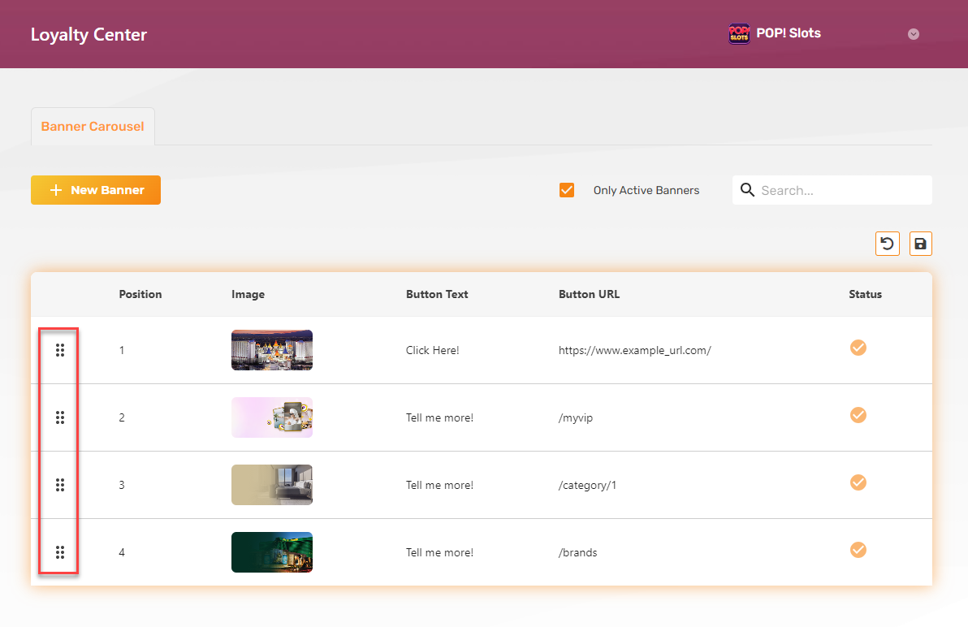
Task: Toggle status checkmark for banner 1
Action: pyautogui.click(x=858, y=348)
